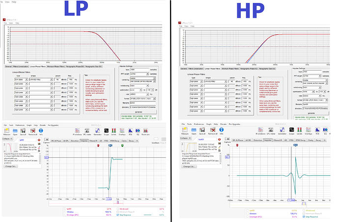Toggle Envelope (ETC) checkbox in HP REW legend

click(x=247, y=217)
